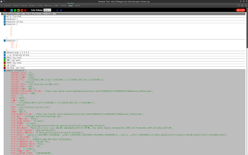Click the debug icon beside 'Expansion string'

point(5,22)
